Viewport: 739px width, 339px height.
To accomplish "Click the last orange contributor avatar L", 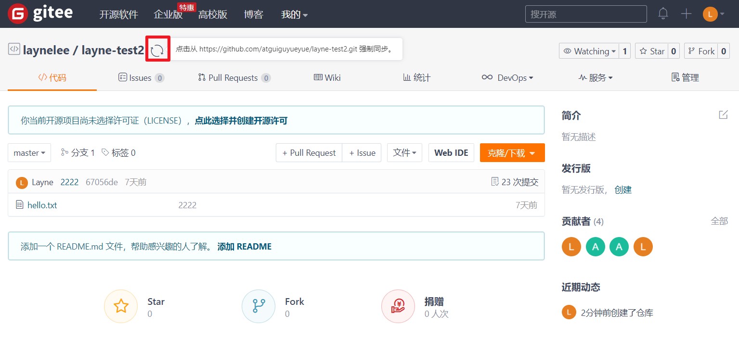I will point(643,247).
